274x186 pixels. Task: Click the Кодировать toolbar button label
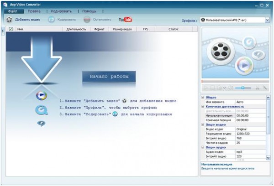pos(67,20)
